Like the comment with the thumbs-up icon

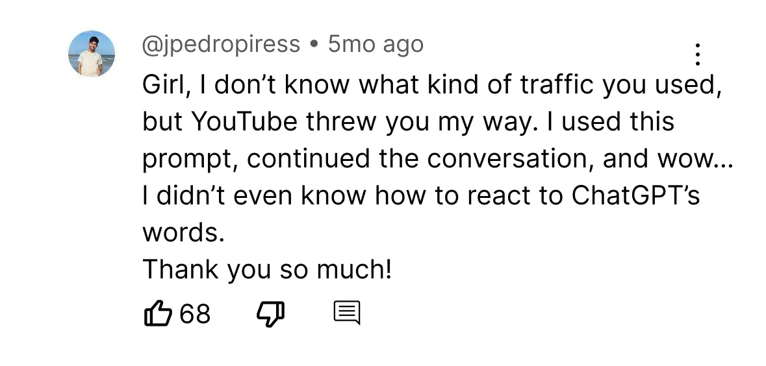click(x=157, y=314)
